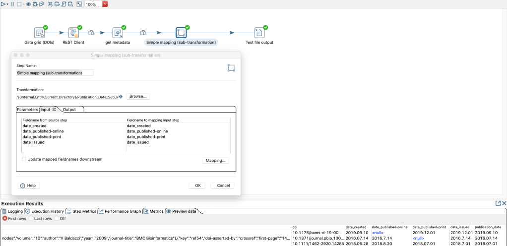This screenshot has height=246, width=507.
Task: Click the Run transformation play icon
Action: click(x=3, y=4)
